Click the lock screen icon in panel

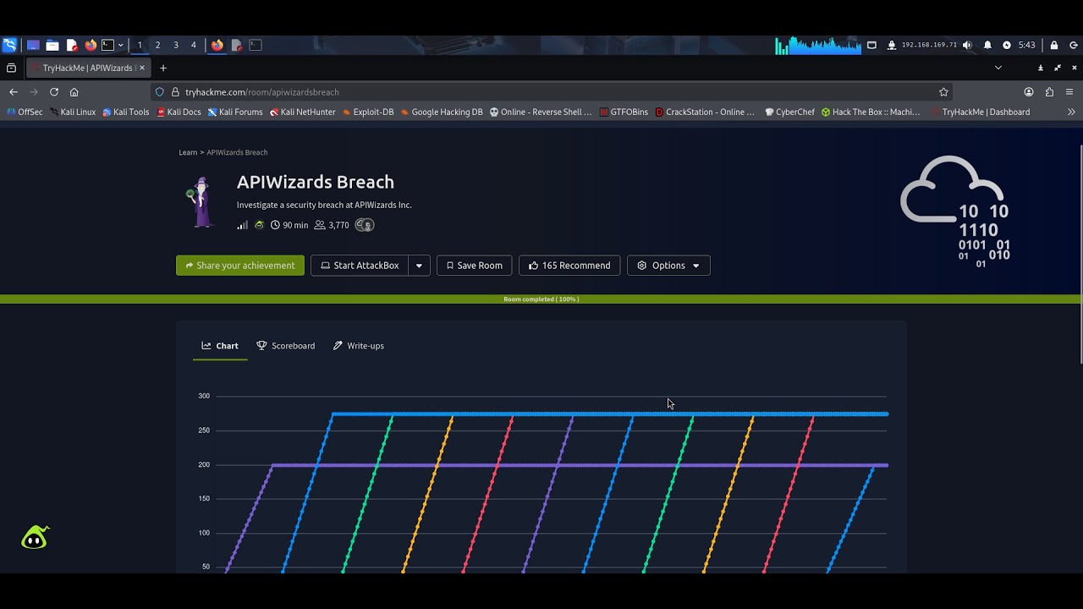click(x=1054, y=45)
